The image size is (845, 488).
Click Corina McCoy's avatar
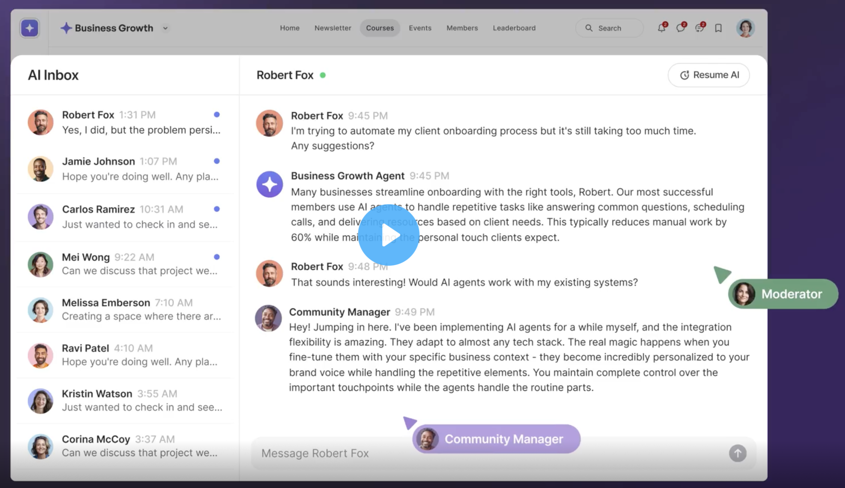tap(41, 446)
